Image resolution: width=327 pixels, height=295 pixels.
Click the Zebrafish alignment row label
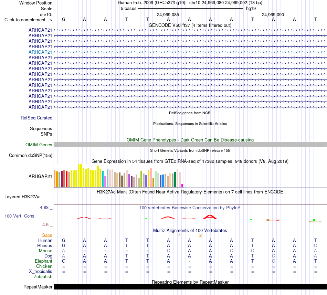pyautogui.click(x=43, y=277)
